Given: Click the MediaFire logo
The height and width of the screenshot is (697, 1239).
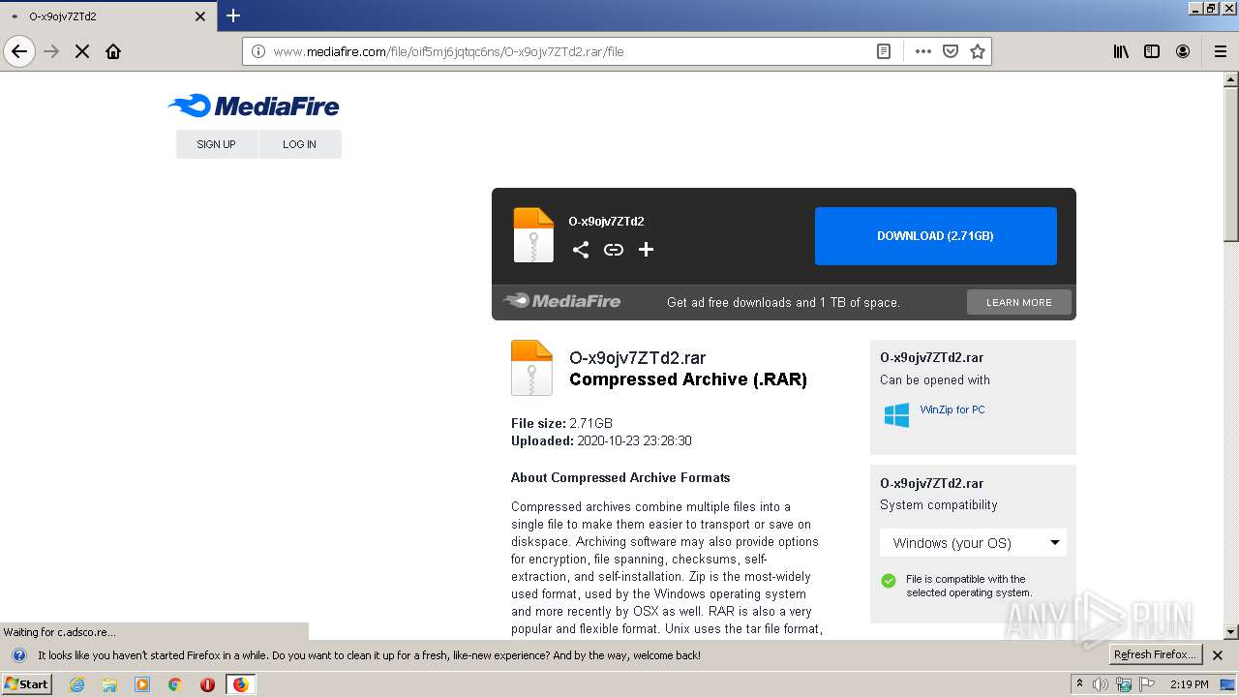Looking at the screenshot, I should point(254,106).
